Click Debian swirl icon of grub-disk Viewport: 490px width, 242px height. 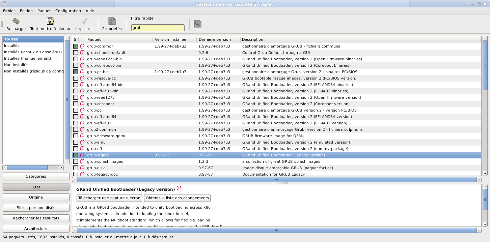pos(82,168)
